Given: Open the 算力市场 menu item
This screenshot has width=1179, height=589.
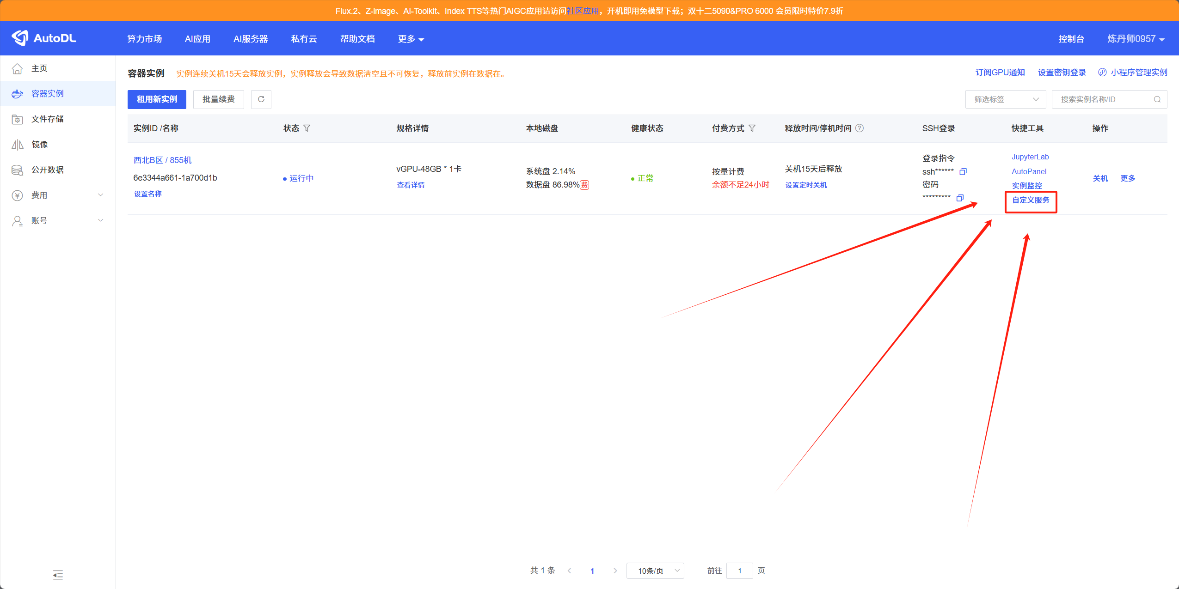Looking at the screenshot, I should pos(144,39).
